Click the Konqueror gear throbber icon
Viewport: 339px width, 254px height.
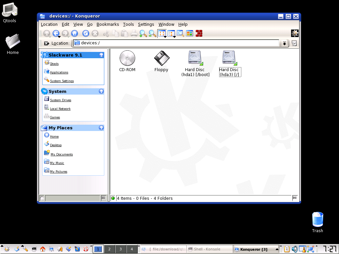(x=295, y=33)
